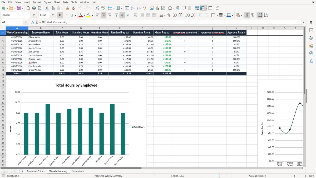Open Find & Replace tool
This screenshot has width=316, height=178.
pyautogui.click(x=97, y=8)
